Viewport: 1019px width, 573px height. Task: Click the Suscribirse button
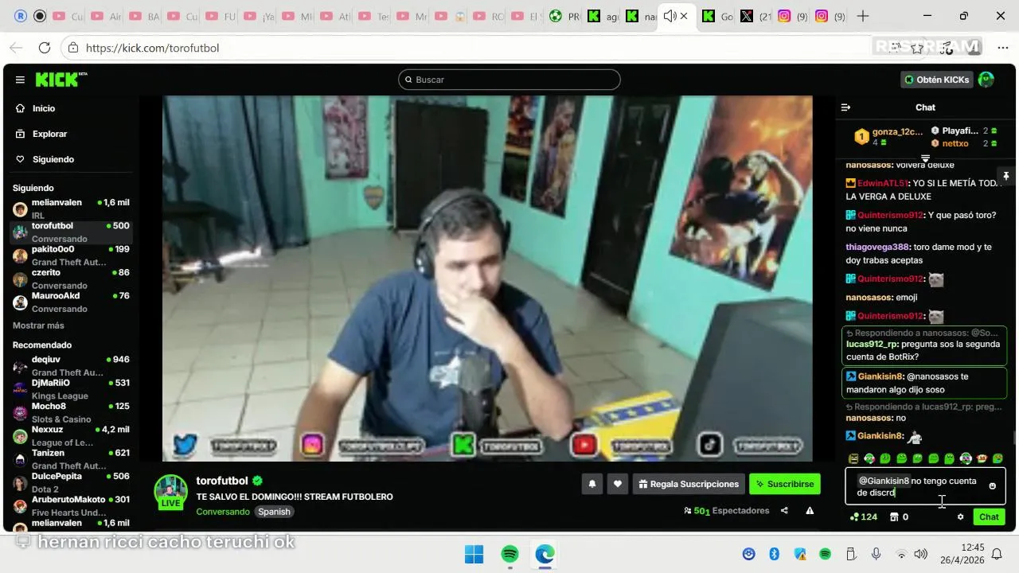(x=784, y=484)
